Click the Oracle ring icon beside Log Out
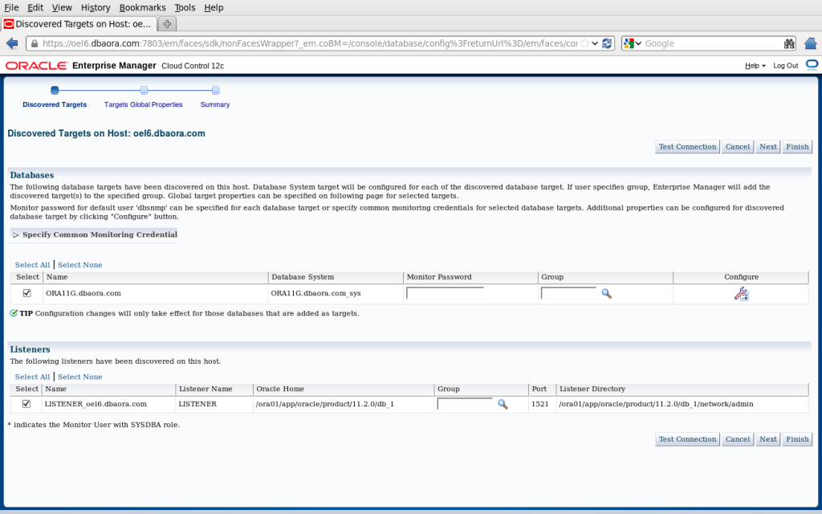The width and height of the screenshot is (822, 514). tap(812, 64)
